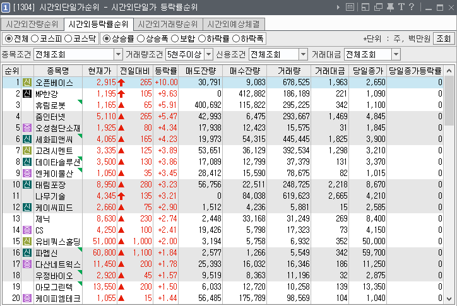Click MP한강 current price 1,195
The height and width of the screenshot is (306, 457).
click(x=107, y=93)
